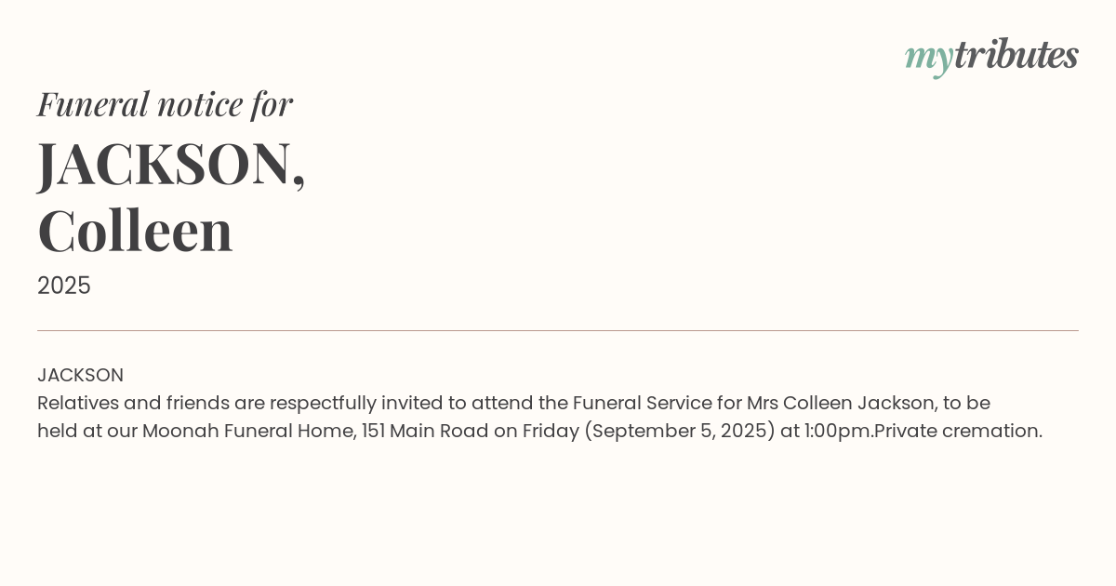Click "Mrs Colleen Jackson" in the notice

[841, 403]
